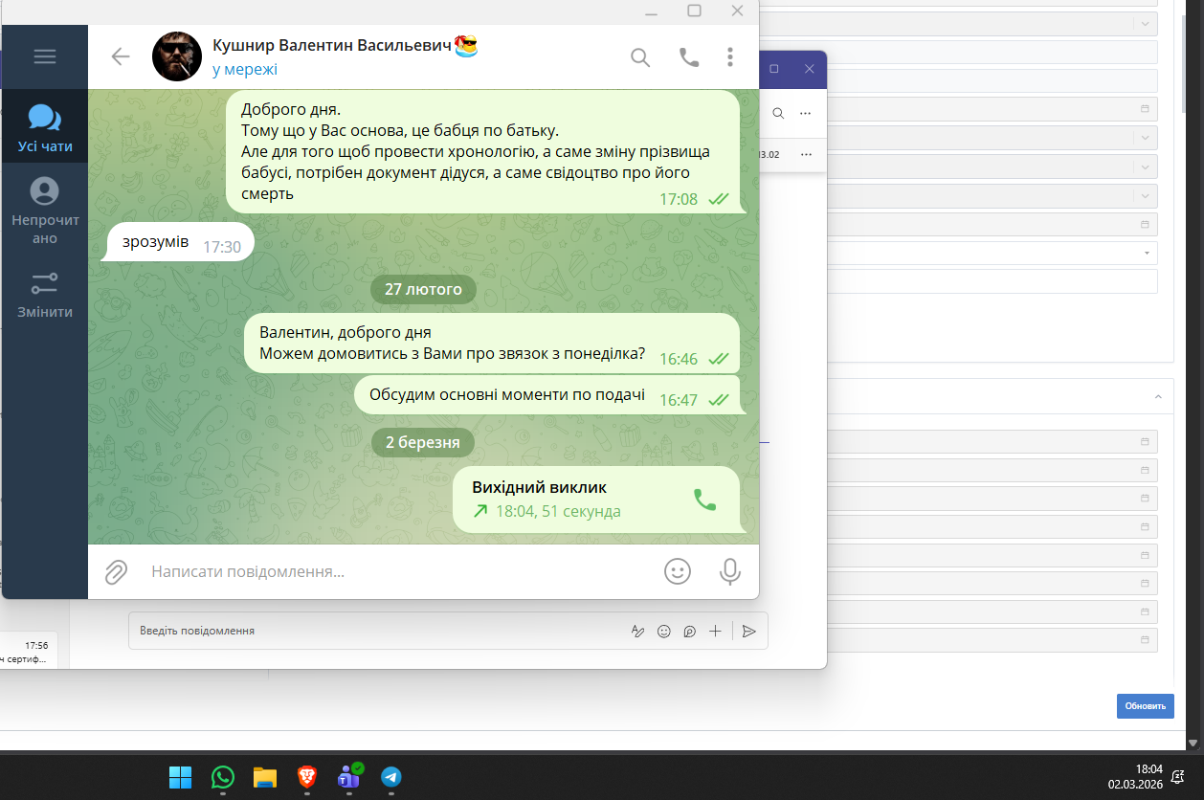Open Кушнир Валентин's profile avatar
Image resolution: width=1204 pixels, height=800 pixels.
click(177, 56)
